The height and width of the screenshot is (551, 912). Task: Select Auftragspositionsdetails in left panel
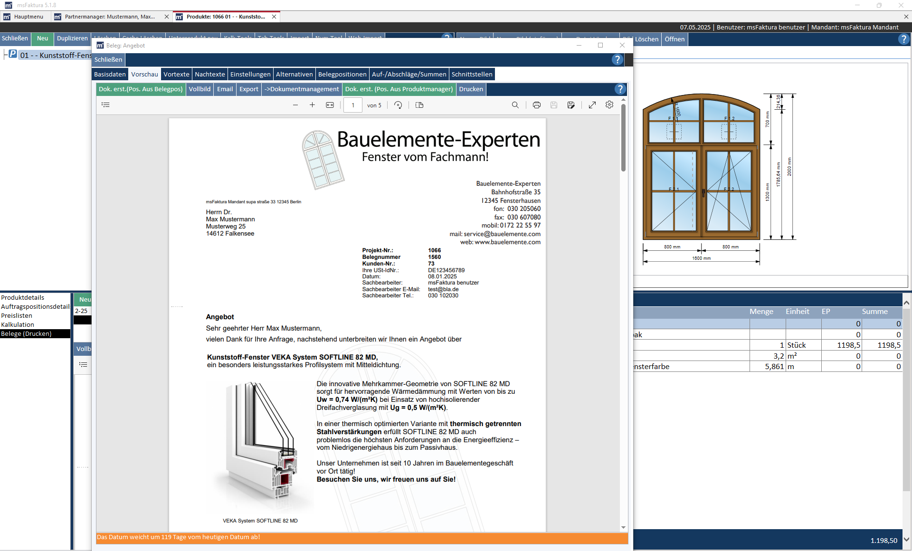click(35, 307)
